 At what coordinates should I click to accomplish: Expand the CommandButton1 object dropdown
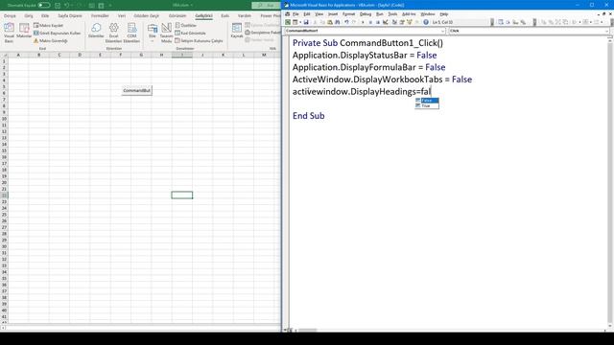click(443, 31)
